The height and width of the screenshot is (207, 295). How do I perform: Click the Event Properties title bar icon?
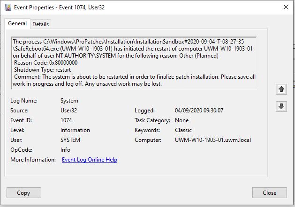point(8,7)
